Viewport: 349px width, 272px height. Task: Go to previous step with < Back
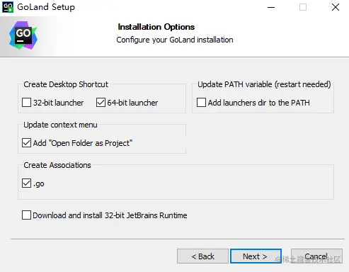(202, 256)
